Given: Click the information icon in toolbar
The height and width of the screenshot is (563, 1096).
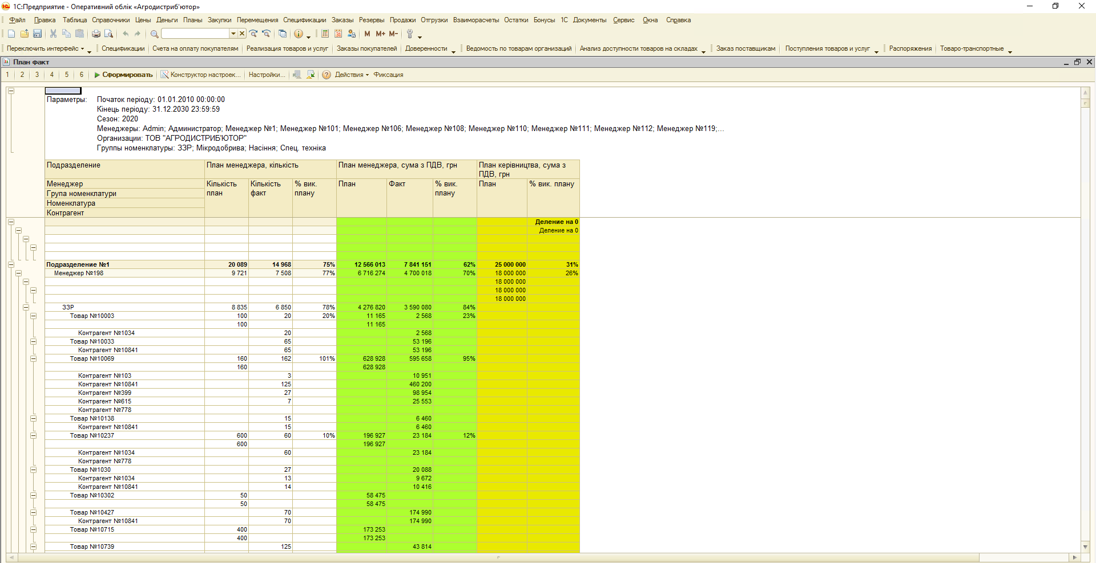Looking at the screenshot, I should 298,34.
